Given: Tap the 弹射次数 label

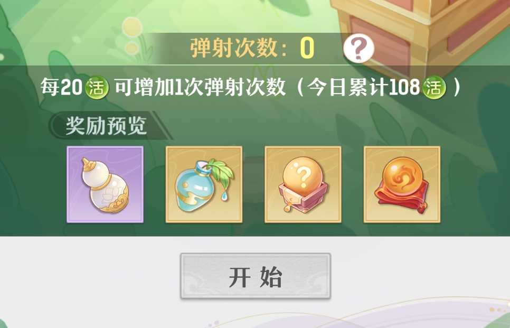Looking at the screenshot, I should [x=239, y=48].
